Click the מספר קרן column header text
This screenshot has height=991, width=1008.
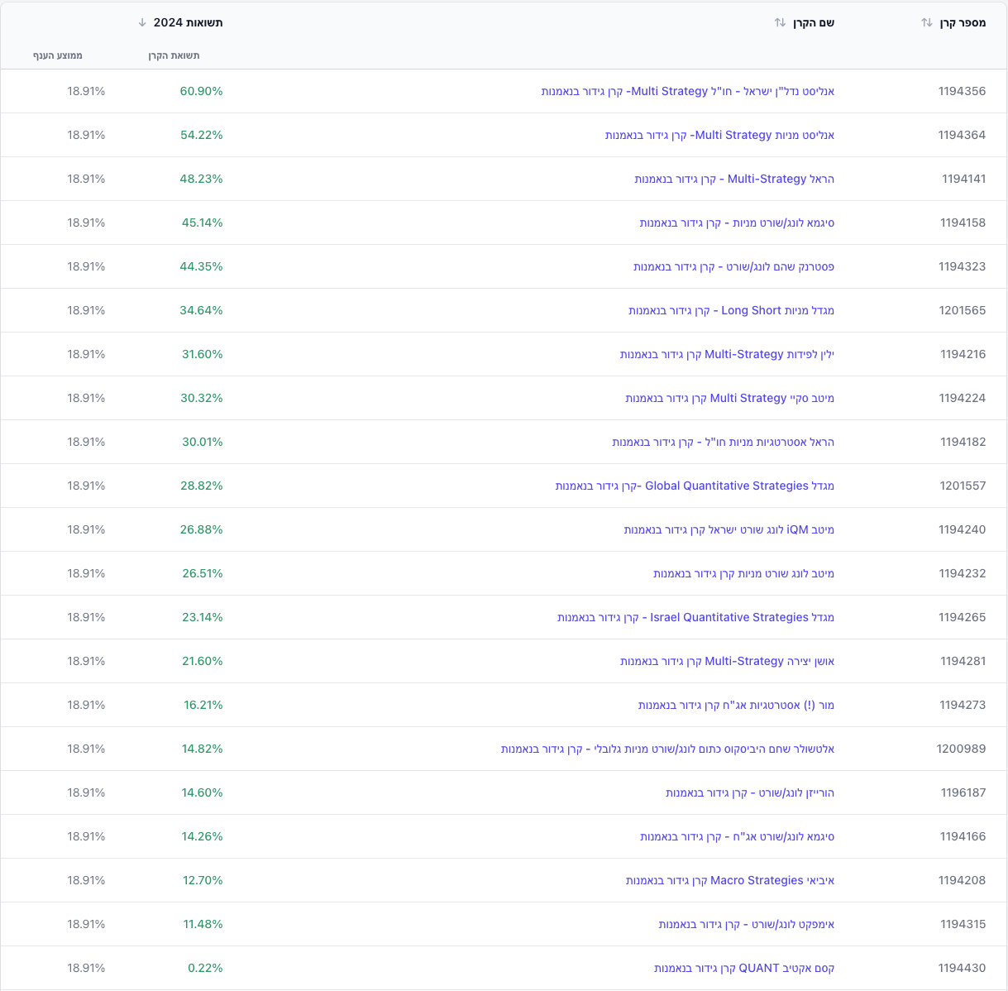click(x=963, y=22)
